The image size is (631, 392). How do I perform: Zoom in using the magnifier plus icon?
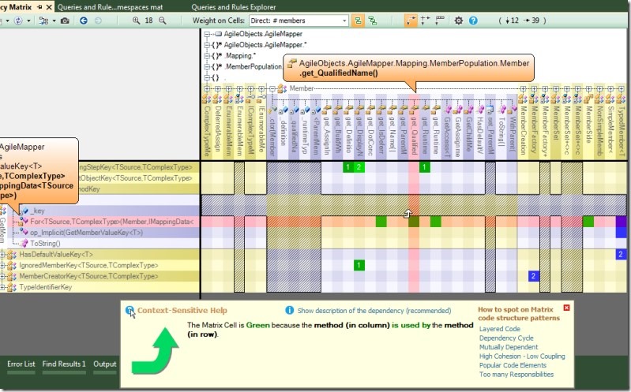137,21
